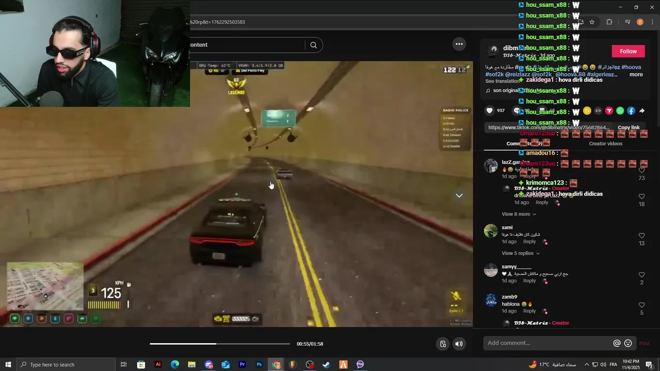
Task: Open the #hoova hashtag link
Action: pos(631,67)
